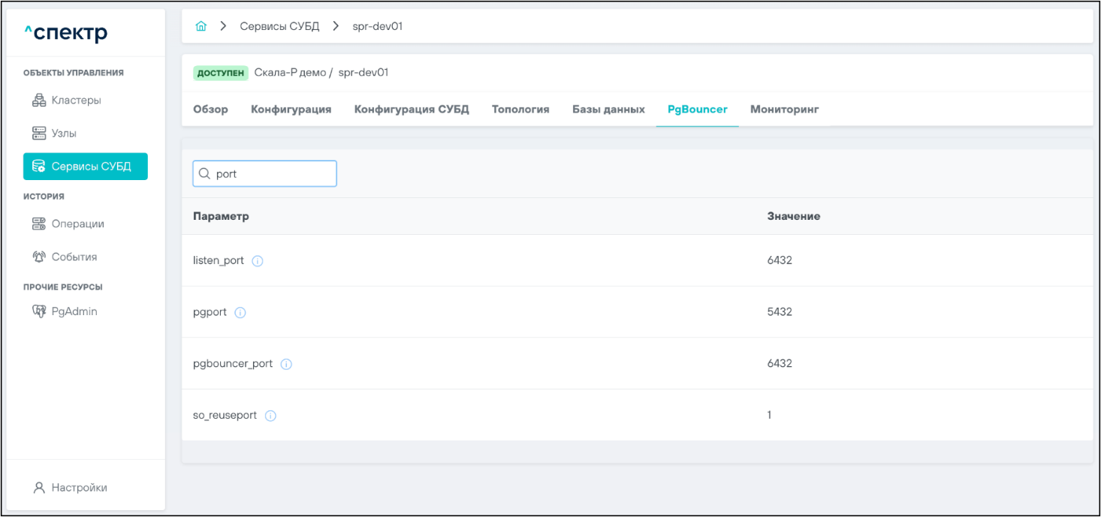Click info icon beside pgport parameter
Screen dimensions: 1101x517
pyautogui.click(x=240, y=313)
